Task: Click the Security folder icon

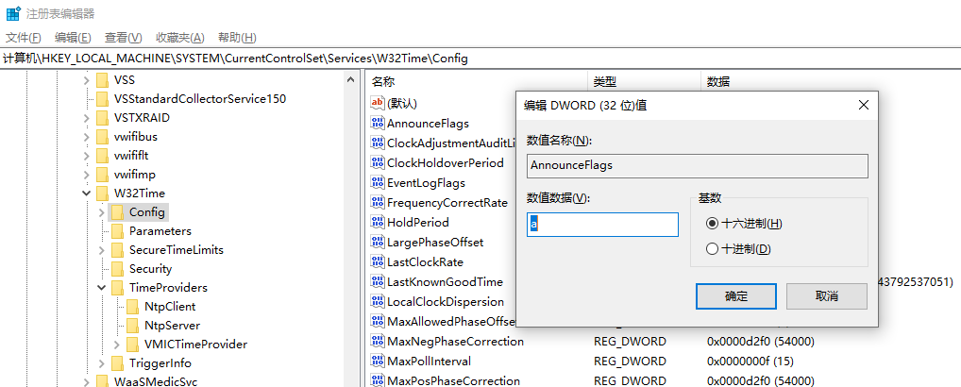Action: pyautogui.click(x=117, y=269)
